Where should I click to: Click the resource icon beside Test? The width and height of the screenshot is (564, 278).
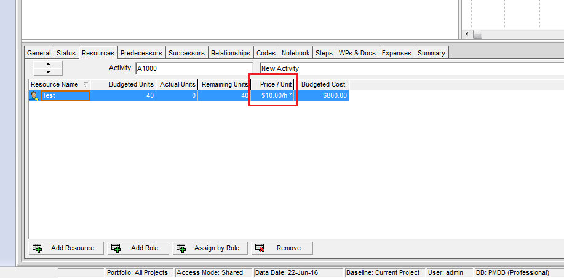34,96
